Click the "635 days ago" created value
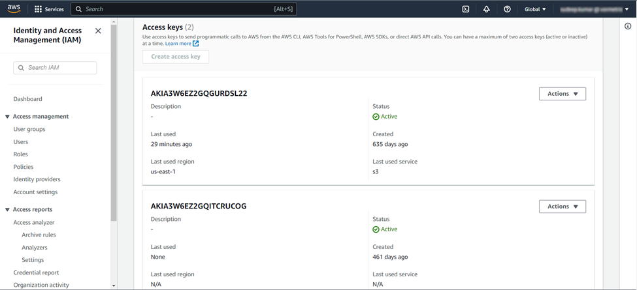Viewport: 637px width, 290px height. pyautogui.click(x=390, y=144)
